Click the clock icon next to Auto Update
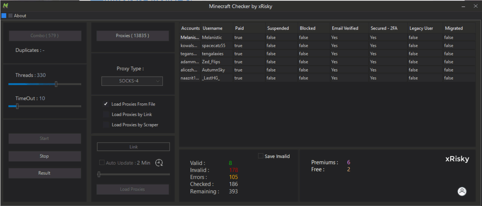 (x=159, y=163)
